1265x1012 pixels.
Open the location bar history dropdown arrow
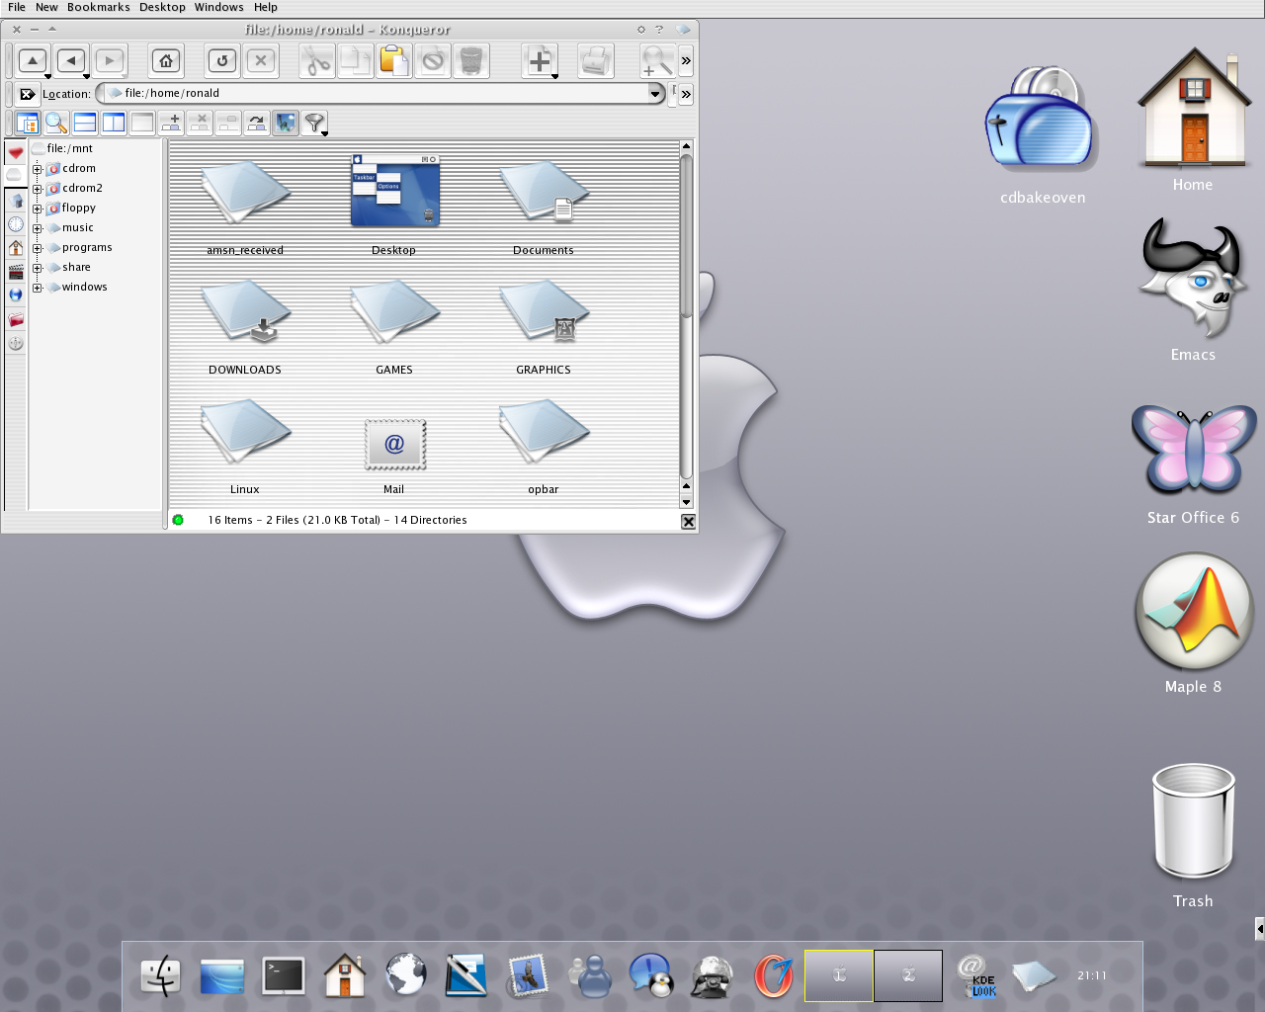tap(654, 94)
